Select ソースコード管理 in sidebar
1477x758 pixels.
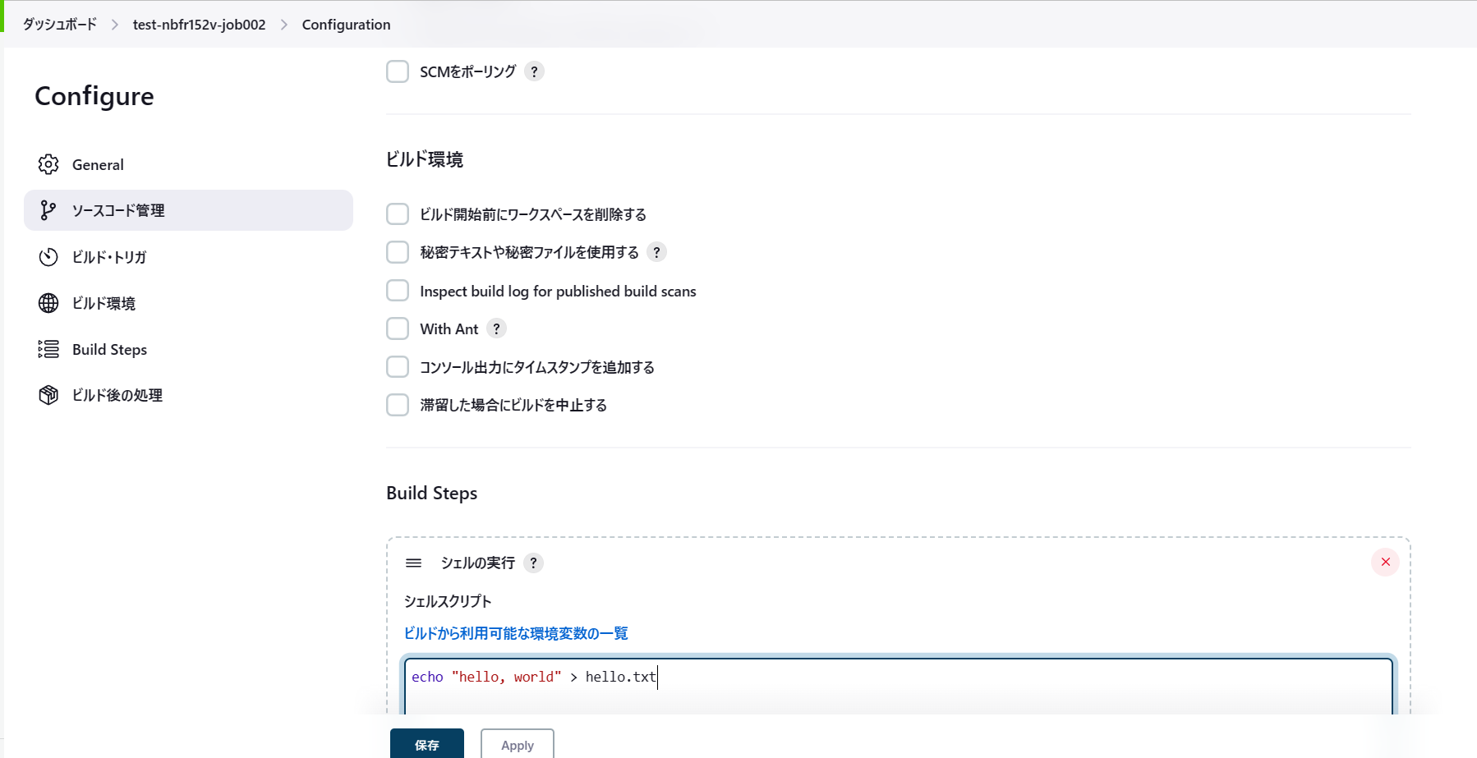coord(188,210)
